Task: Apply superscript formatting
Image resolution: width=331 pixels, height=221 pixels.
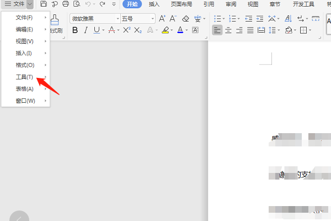Action: click(127, 30)
